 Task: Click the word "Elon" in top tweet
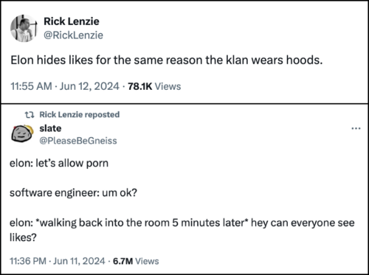tap(22, 60)
